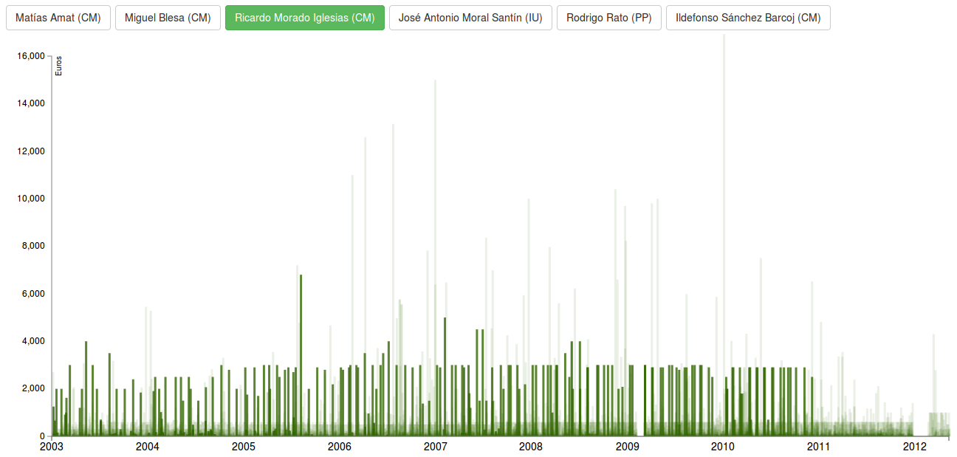Show José Antonio Moral Santín (IU) spending
The width and height of the screenshot is (957, 457).
pyautogui.click(x=470, y=18)
